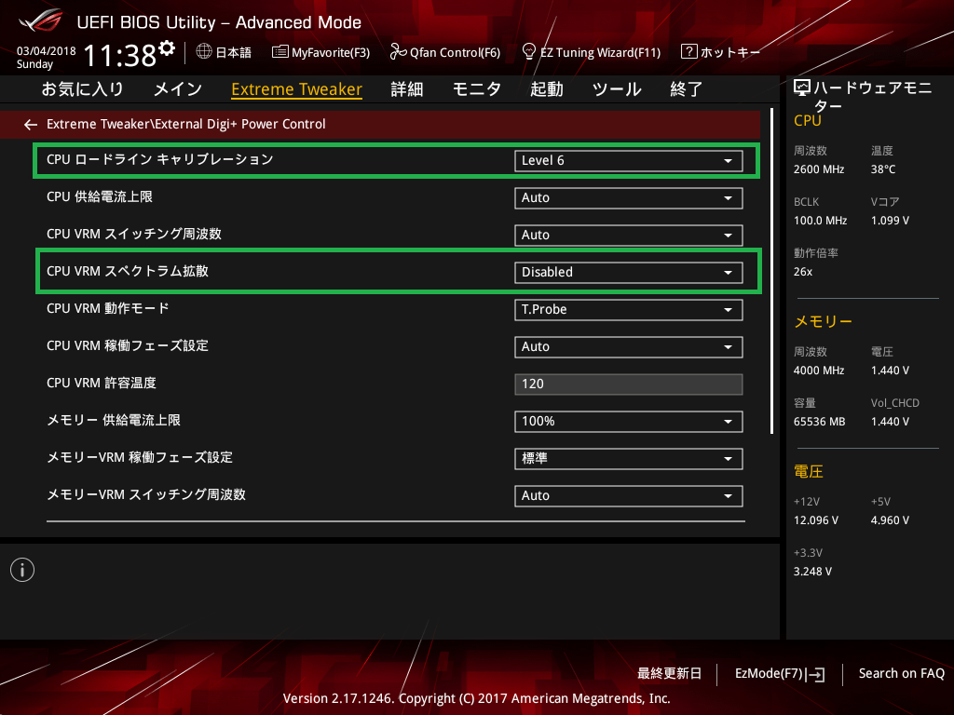
Task: Open メモリーVRM 稼働フェーズ設定 標準 dropdown
Action: click(629, 459)
